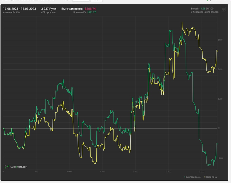This screenshot has height=183, width=231.
Task: Toggle the 'Выиграл всего' legend series
Action: 192,177
